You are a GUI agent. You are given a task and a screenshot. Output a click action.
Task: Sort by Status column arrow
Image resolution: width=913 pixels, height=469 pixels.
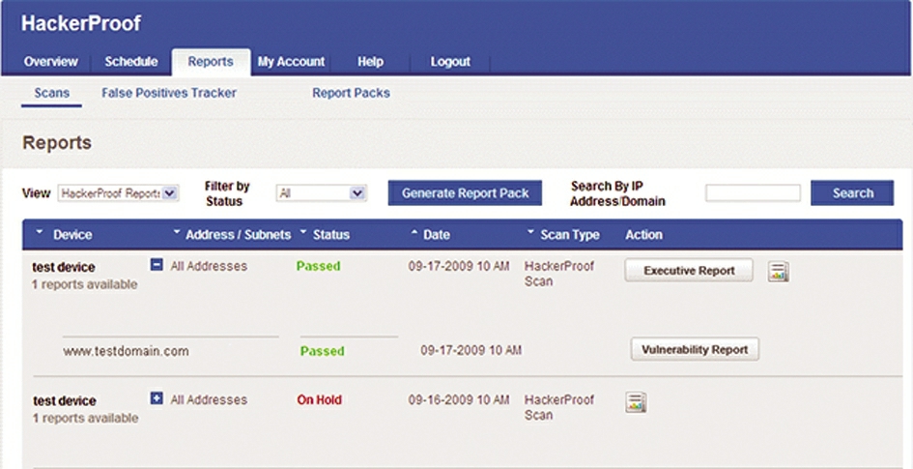pyautogui.click(x=303, y=232)
